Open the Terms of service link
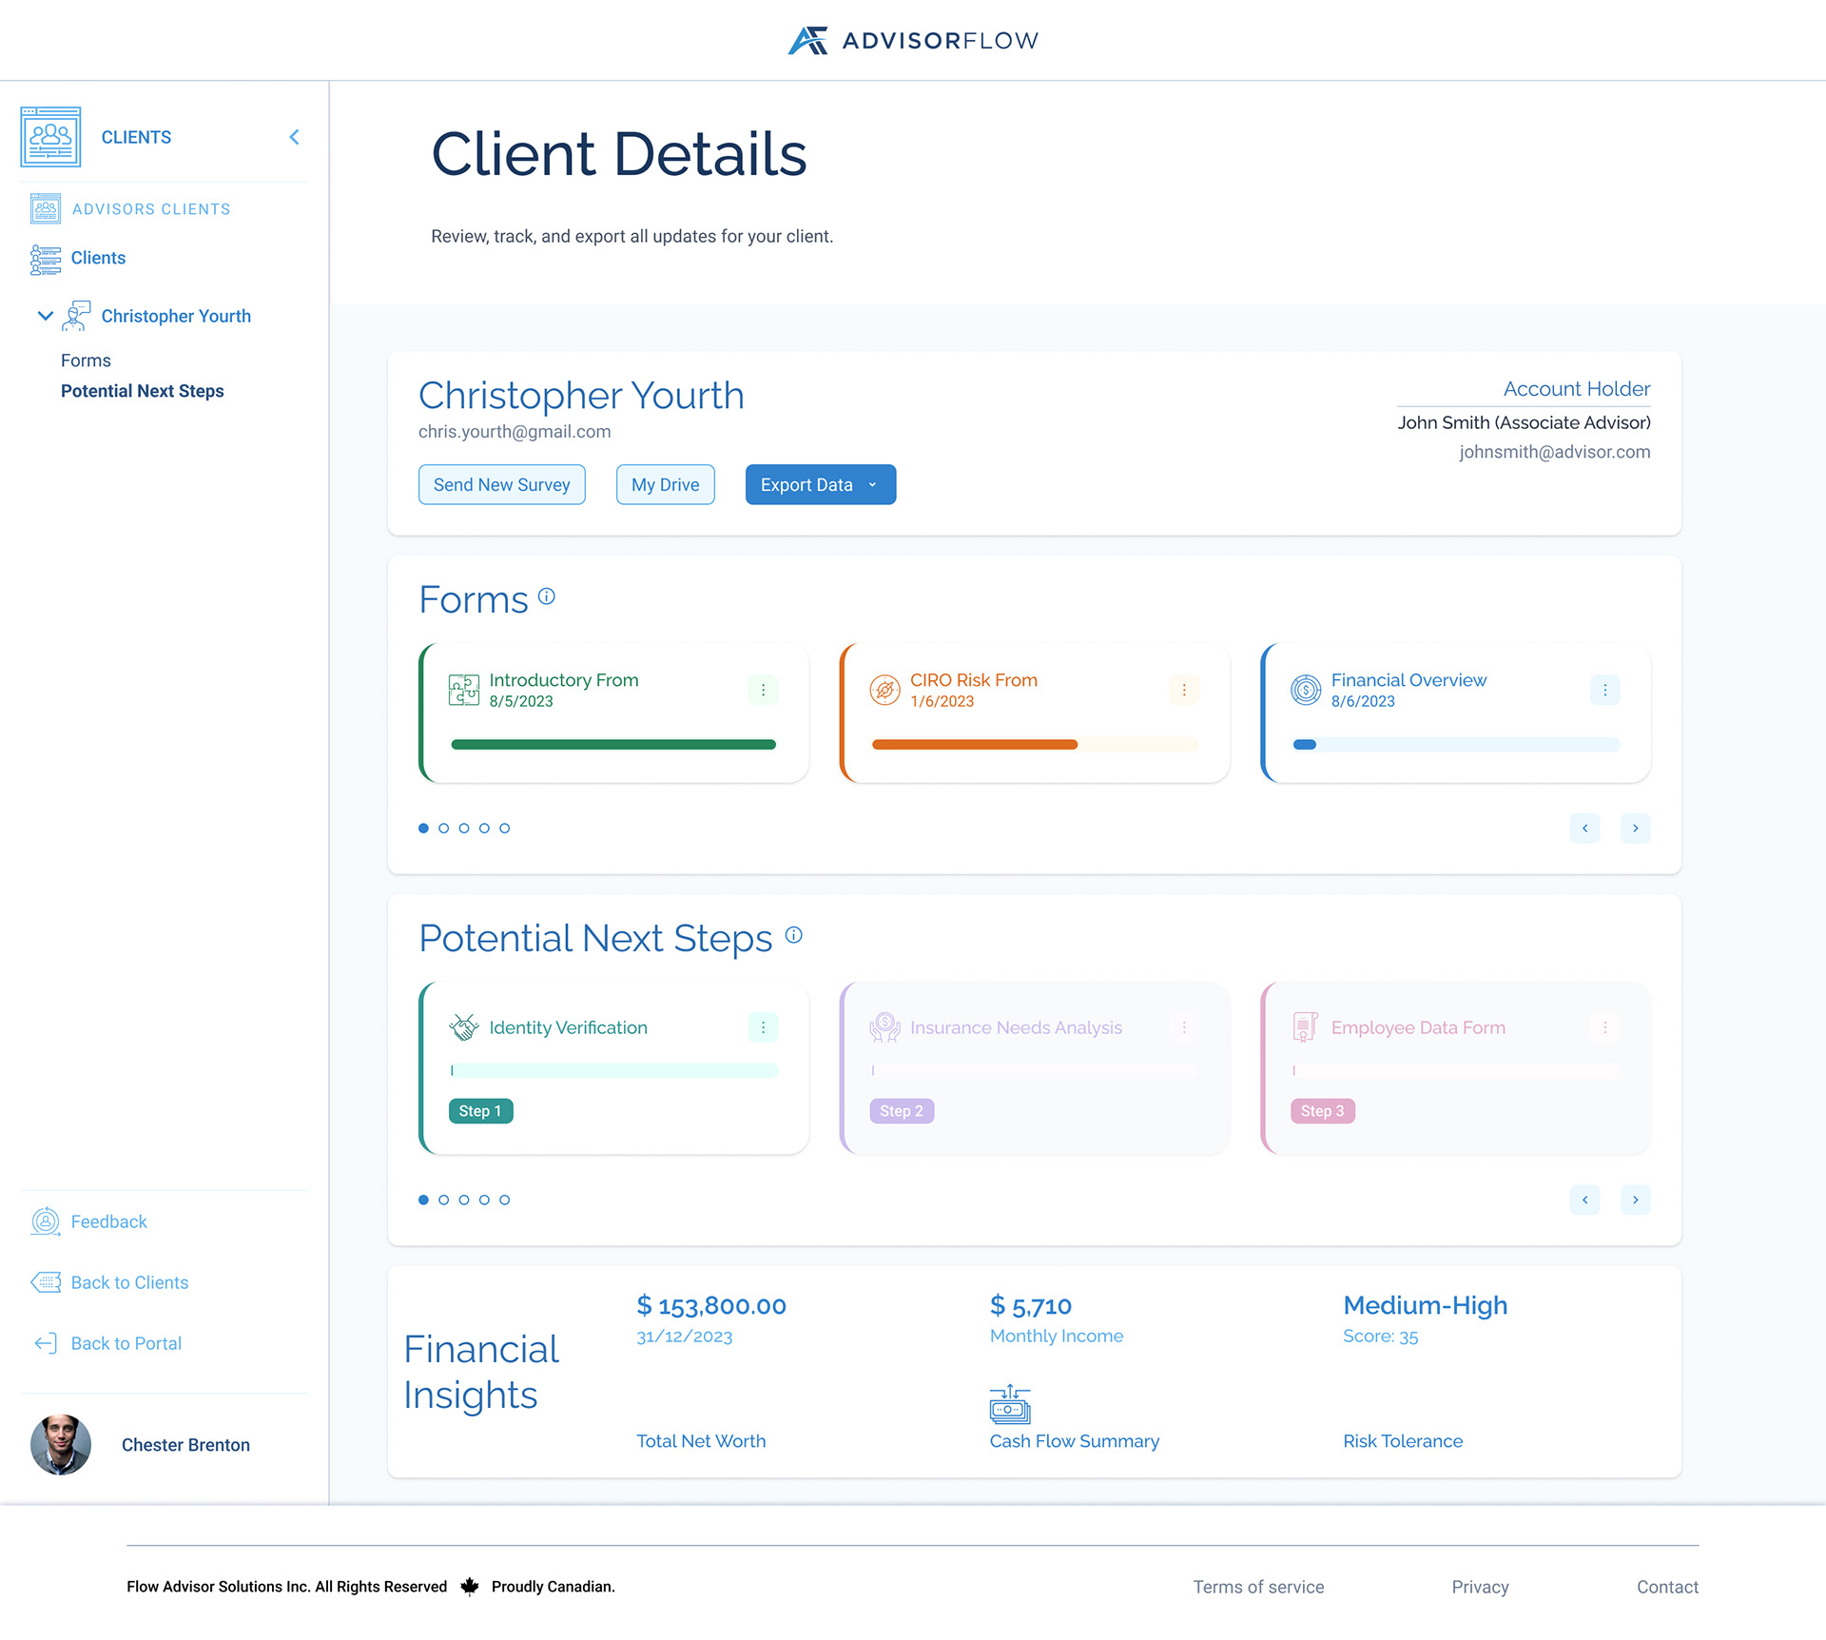This screenshot has height=1640, width=1826. tap(1257, 1586)
